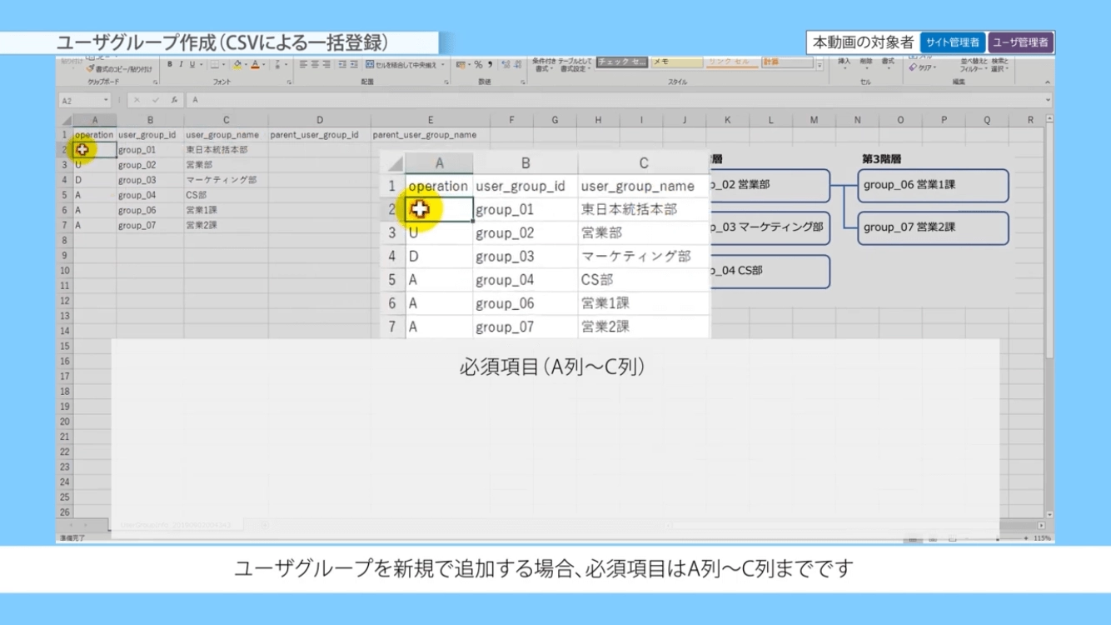Screen dimensions: 1111x625
Task: Select the group_06 営業1課 shape
Action: (x=933, y=186)
